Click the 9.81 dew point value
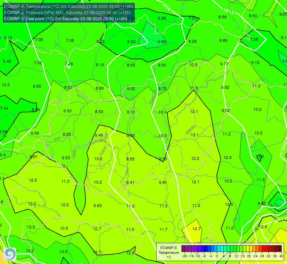 [163, 182]
